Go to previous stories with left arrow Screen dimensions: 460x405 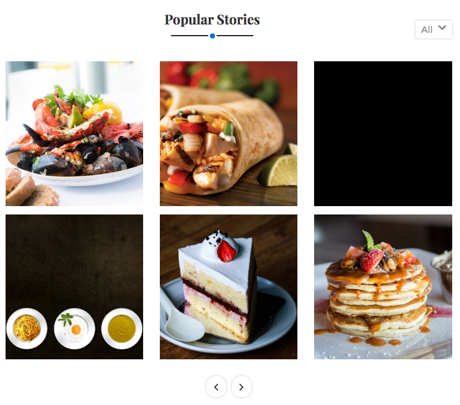(x=216, y=387)
